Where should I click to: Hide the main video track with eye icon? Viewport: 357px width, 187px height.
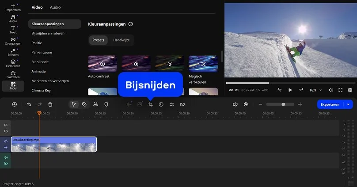[6, 141]
